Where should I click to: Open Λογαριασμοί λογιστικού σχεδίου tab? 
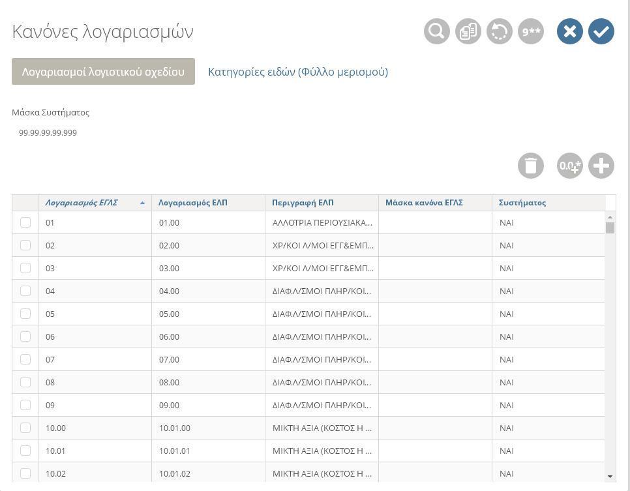(103, 72)
